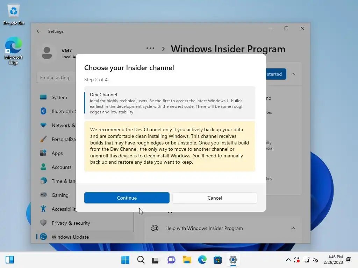Open Bluetooth settings icon in sidebar
358x268 pixels.
[43, 111]
